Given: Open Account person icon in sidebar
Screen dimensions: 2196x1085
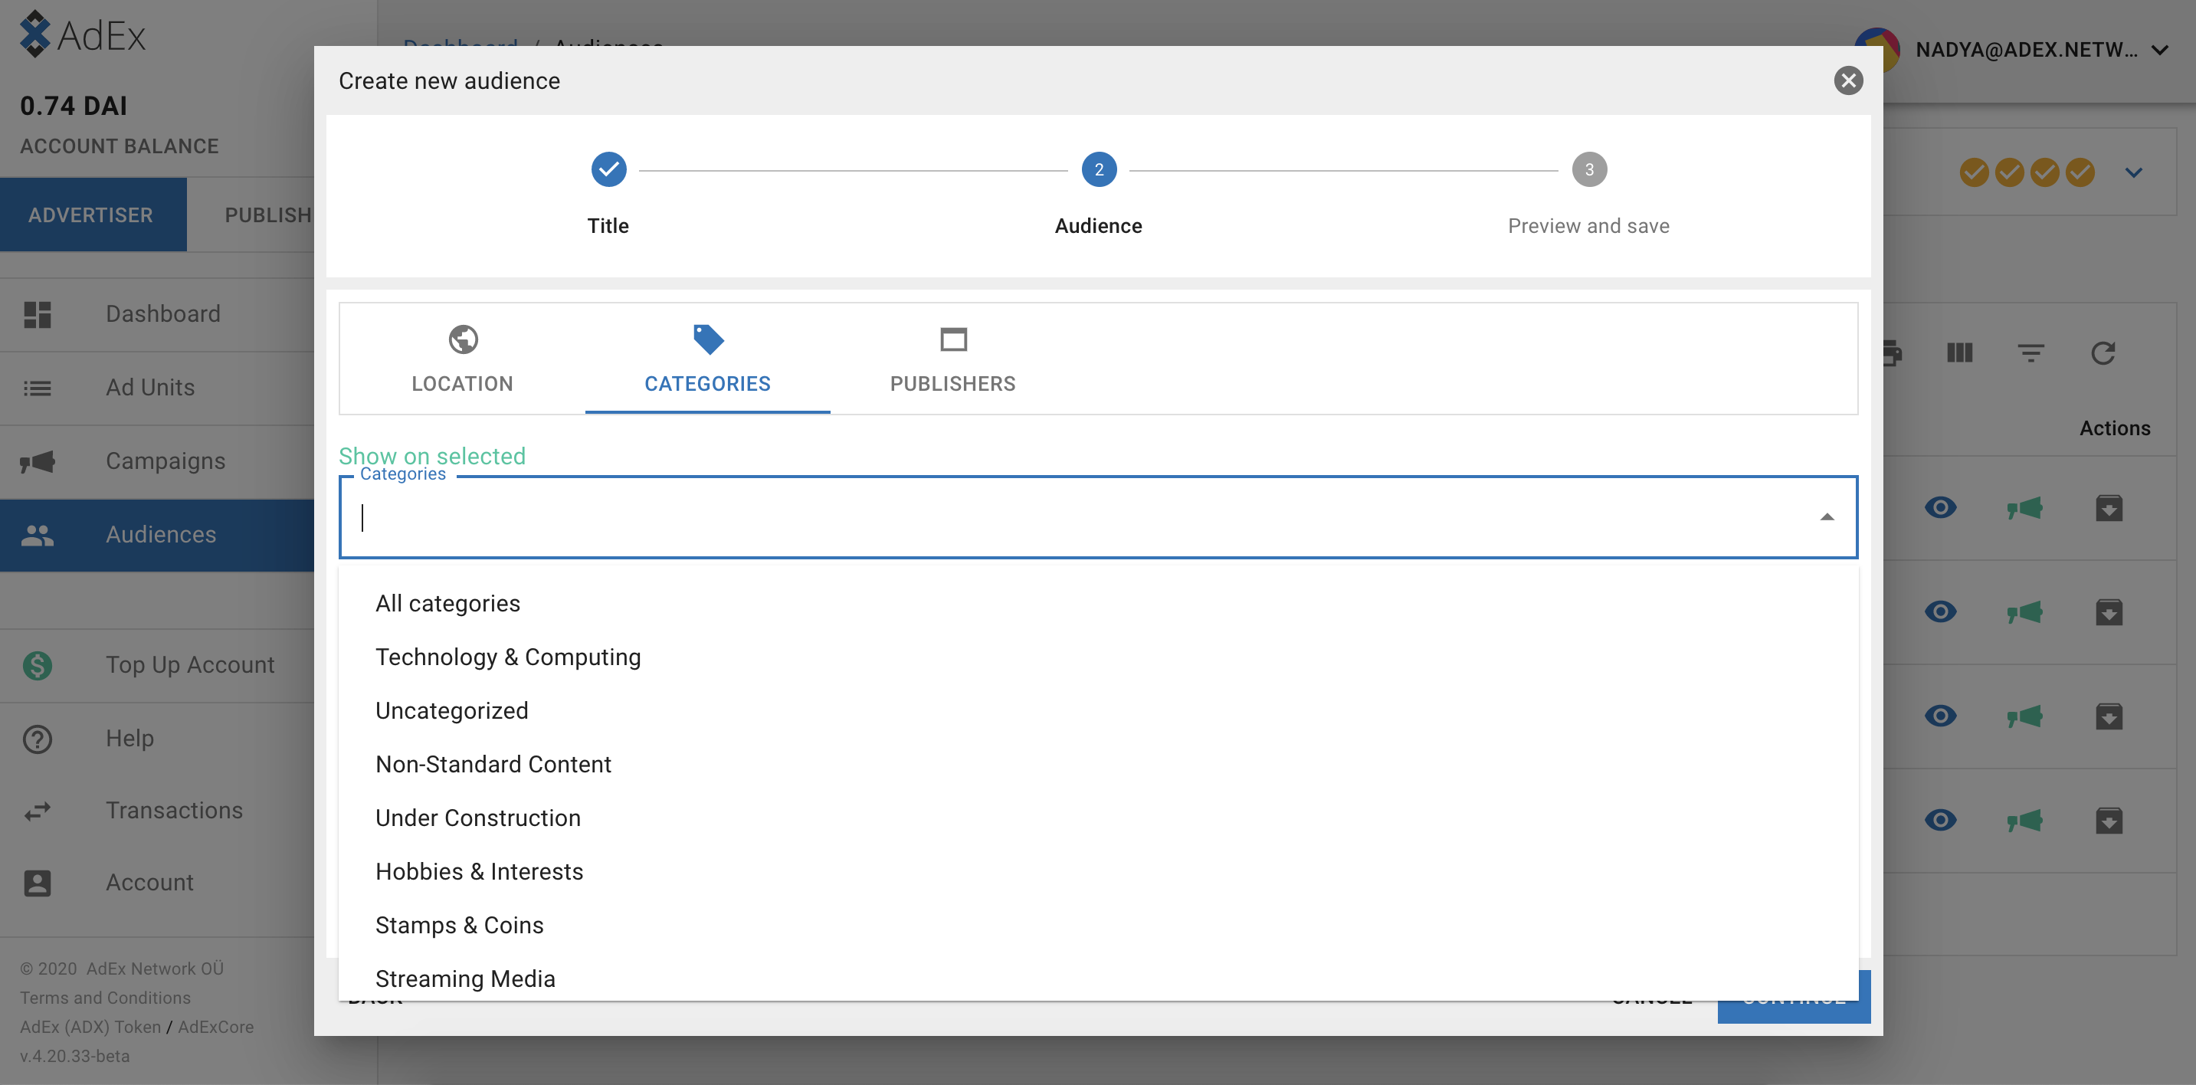Looking at the screenshot, I should [38, 883].
